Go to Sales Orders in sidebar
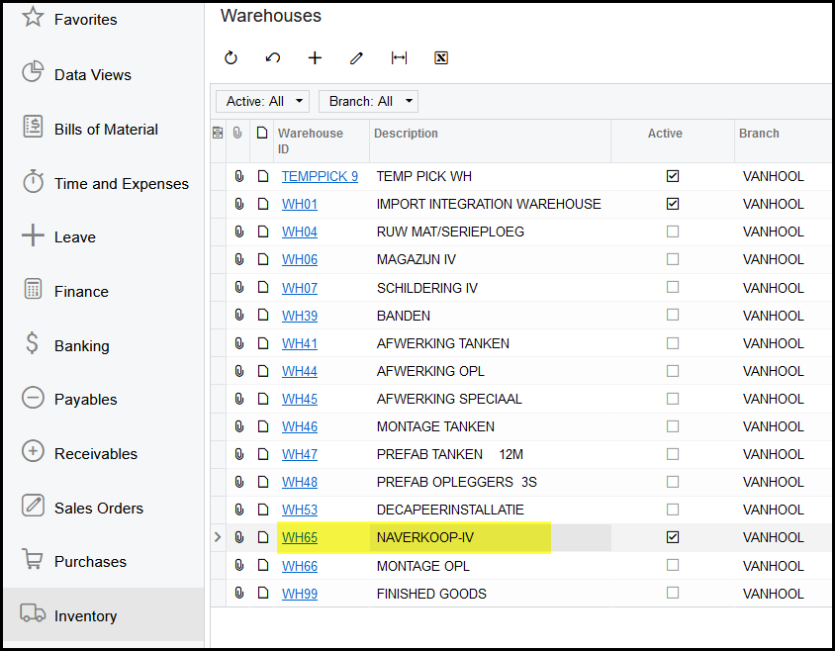Viewport: 835px width, 651px height. [98, 508]
